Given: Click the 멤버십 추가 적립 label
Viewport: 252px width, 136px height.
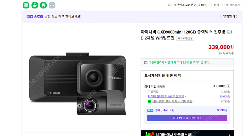Looking at the screenshot, I should (164, 110).
